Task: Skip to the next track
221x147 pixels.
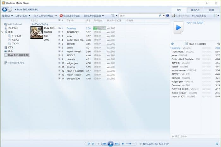Action: tap(117, 144)
